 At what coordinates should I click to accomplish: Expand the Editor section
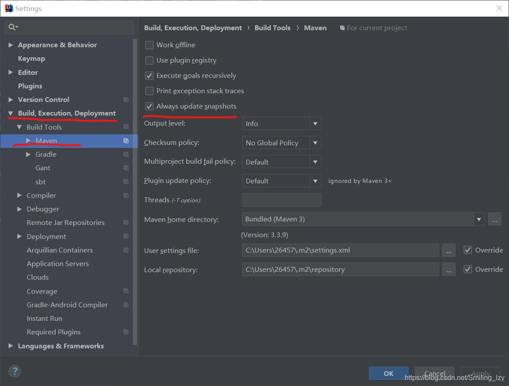[x=11, y=72]
